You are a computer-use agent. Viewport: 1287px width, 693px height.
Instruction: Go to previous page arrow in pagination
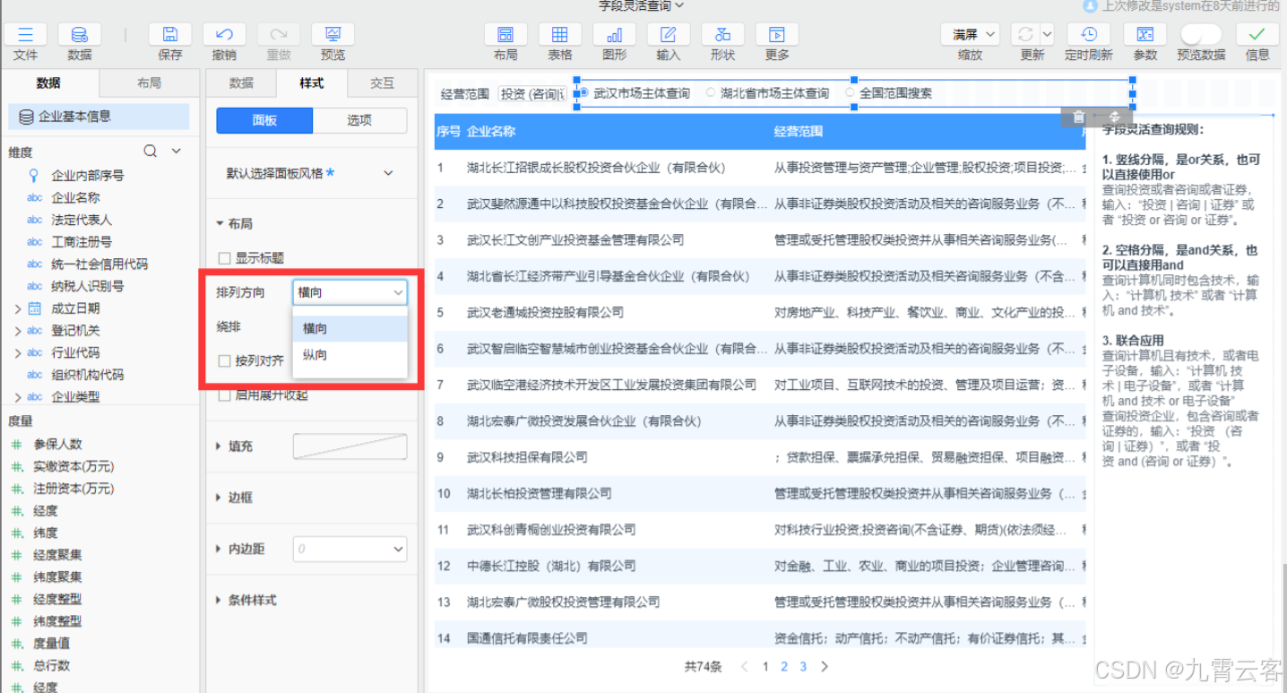click(744, 666)
